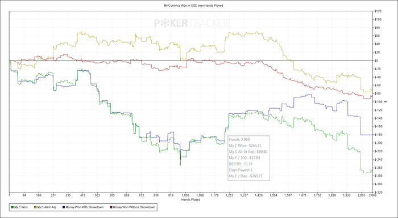
Task: Click the x-axis tick label 168
Action: (x=39, y=195)
